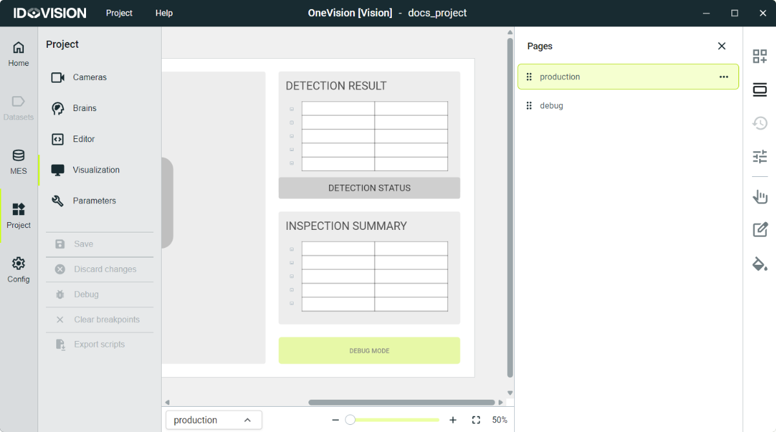Select the edit tool in right sidebar
Viewport: 776px width, 432px height.
click(x=759, y=229)
